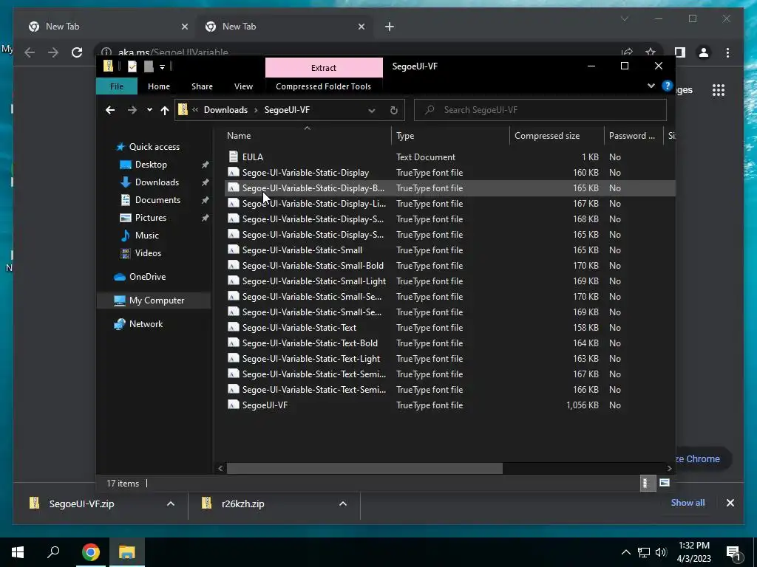Click the horizontal scrollbar in file list
The image size is (757, 567).
tap(364, 468)
